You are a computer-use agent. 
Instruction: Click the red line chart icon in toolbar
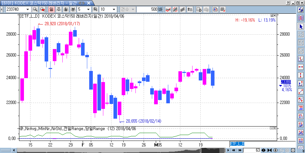168,9
